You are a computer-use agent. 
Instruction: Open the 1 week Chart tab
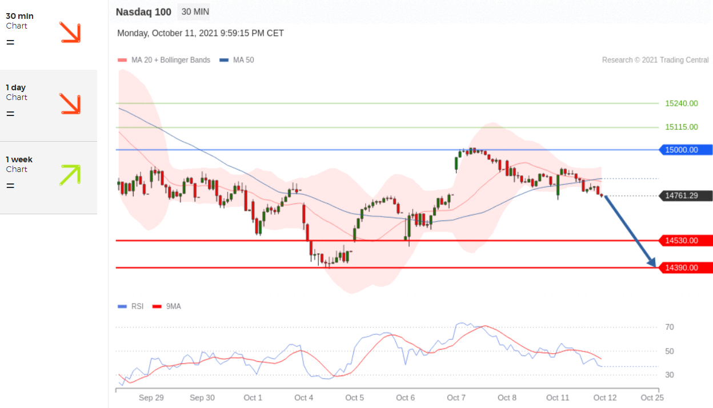(x=49, y=178)
